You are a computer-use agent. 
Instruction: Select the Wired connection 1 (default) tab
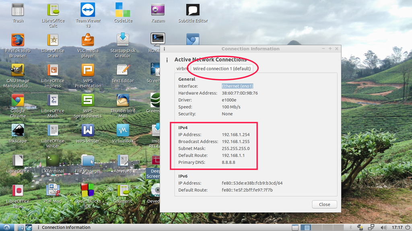coord(222,68)
